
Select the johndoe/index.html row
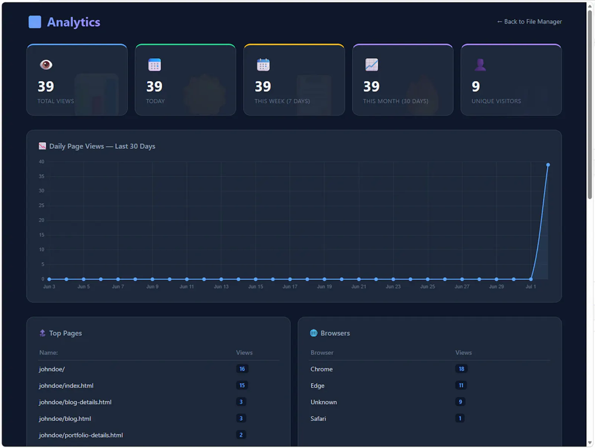click(159, 386)
